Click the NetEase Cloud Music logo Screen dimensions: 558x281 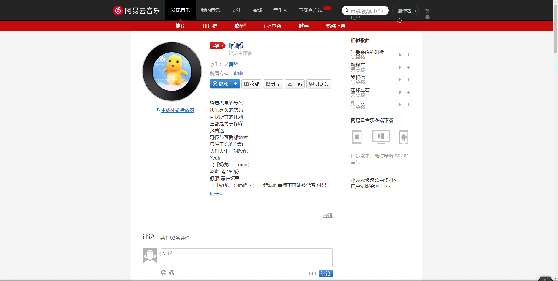pos(136,10)
